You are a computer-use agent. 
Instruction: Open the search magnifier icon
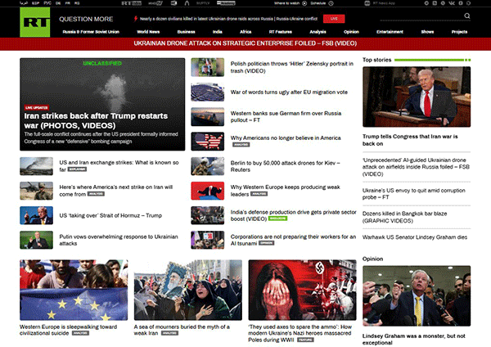point(467,16)
